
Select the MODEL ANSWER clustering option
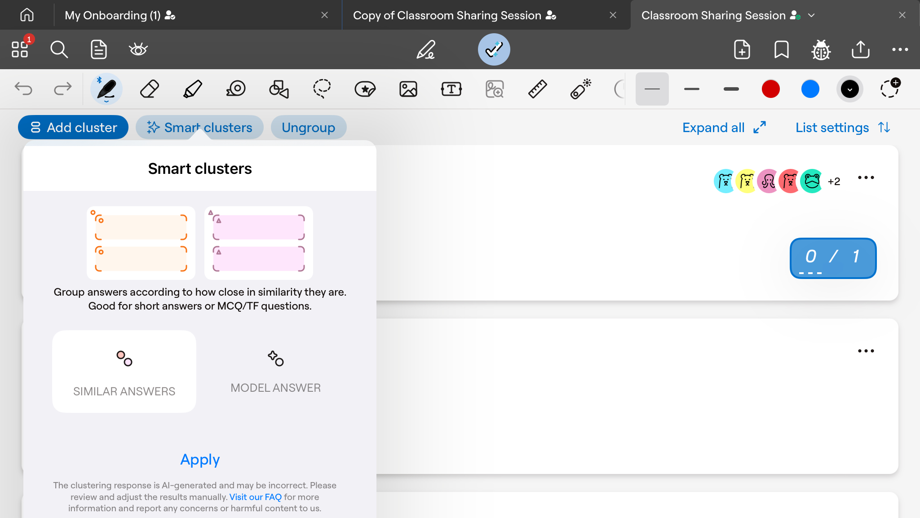275,372
